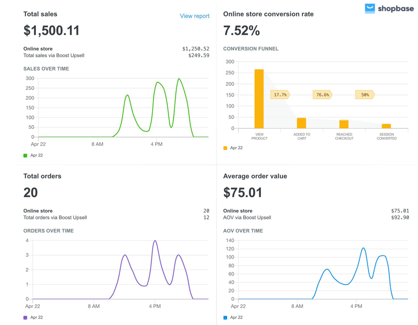418x325 pixels.
Task: Click green Apr 22 legend swatch under sales chart
Action: [25, 156]
